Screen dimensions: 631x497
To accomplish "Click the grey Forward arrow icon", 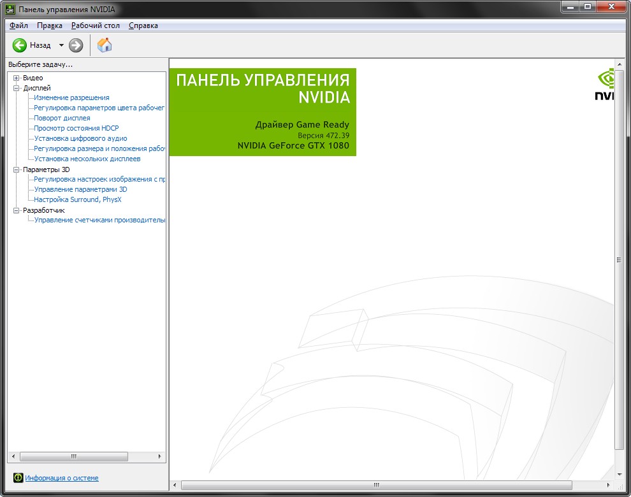I will [x=76, y=45].
